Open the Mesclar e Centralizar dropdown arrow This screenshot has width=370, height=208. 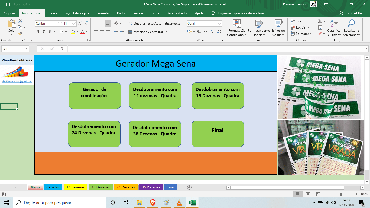pos(166,32)
